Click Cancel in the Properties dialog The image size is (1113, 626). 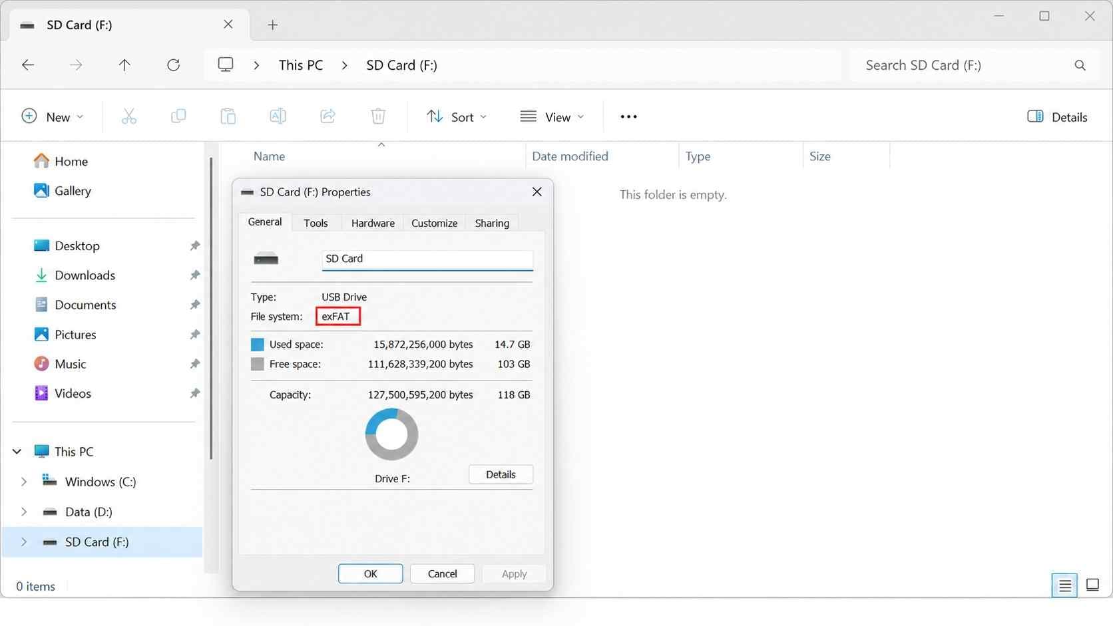[442, 573]
